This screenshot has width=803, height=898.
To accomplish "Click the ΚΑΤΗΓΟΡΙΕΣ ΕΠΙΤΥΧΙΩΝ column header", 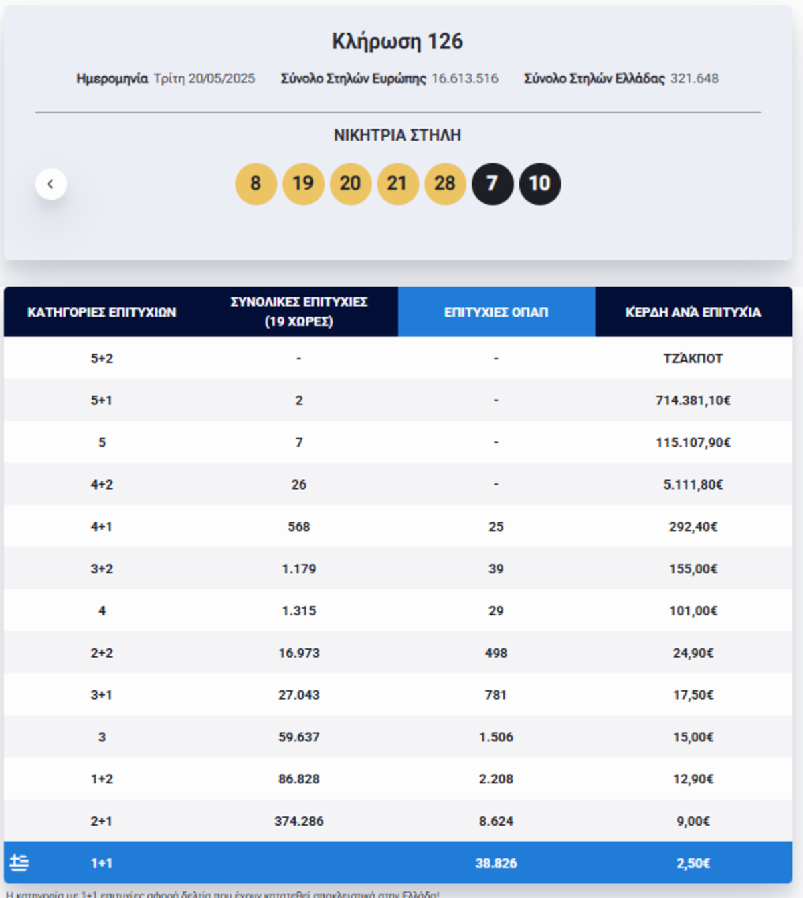I will 102,312.
